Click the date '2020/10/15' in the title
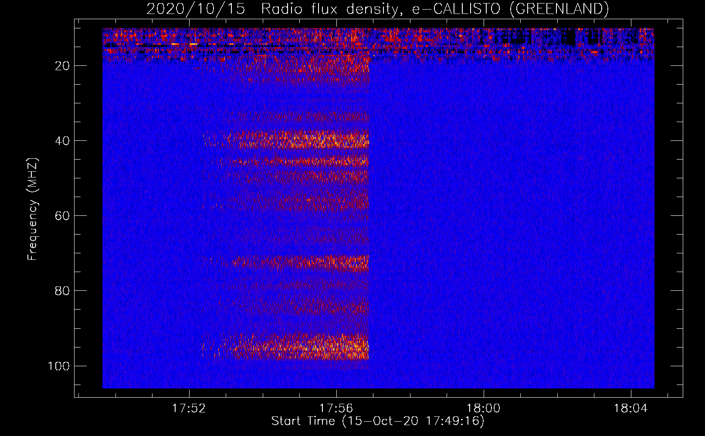Viewport: 705px width, 436px height. point(196,9)
